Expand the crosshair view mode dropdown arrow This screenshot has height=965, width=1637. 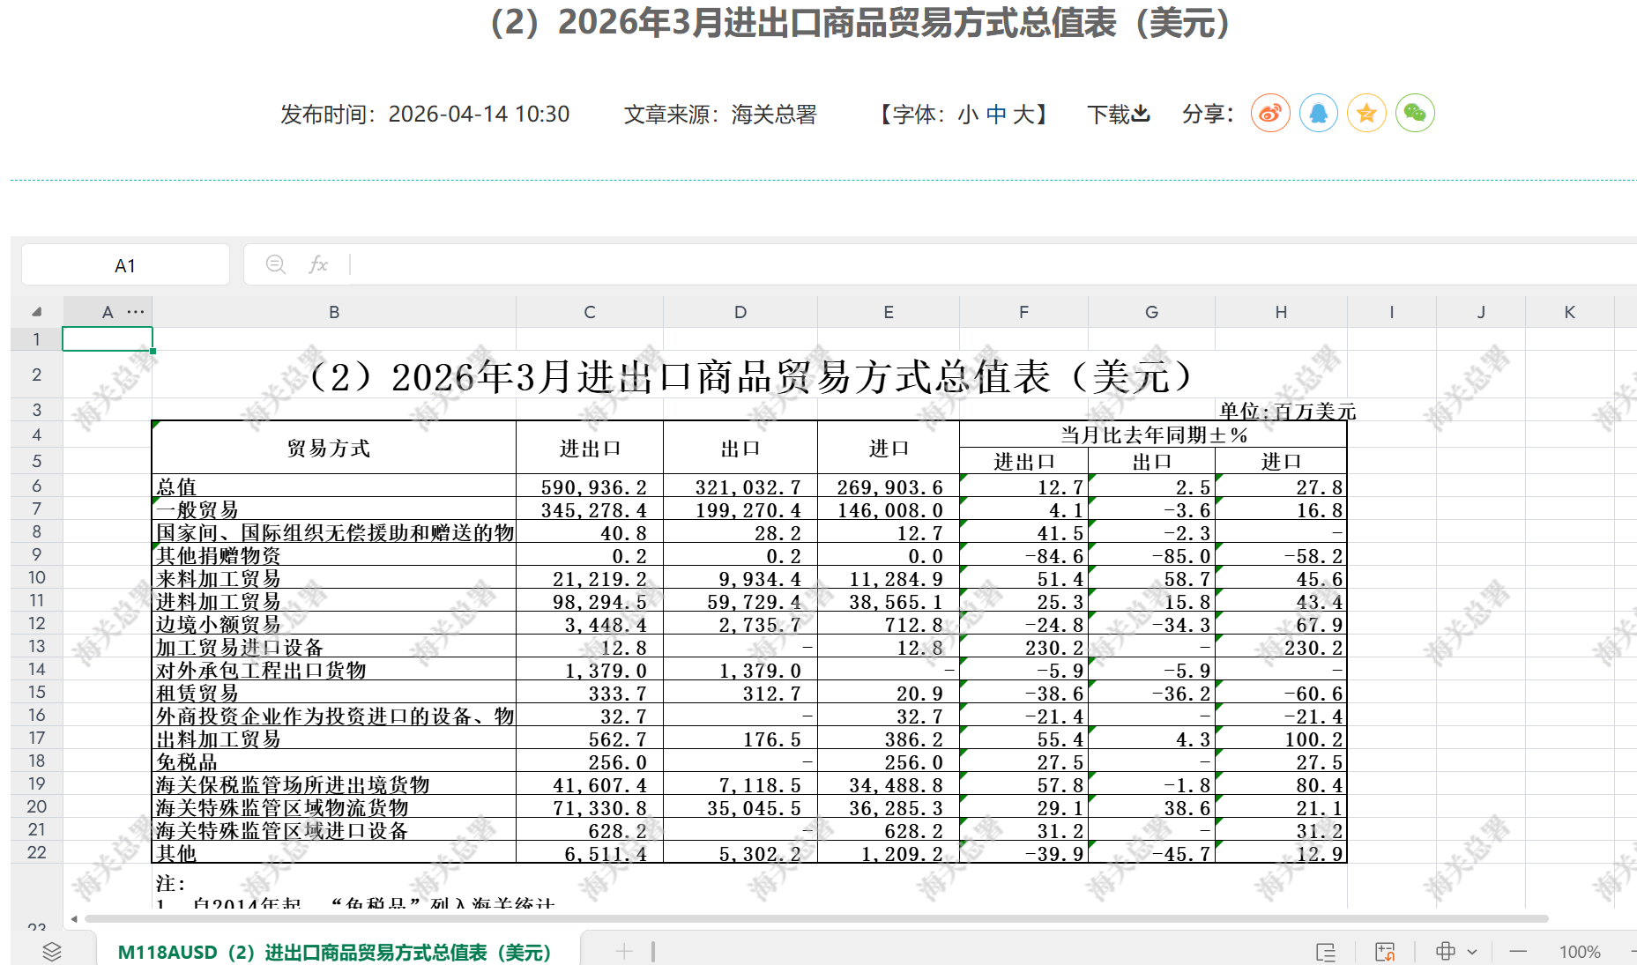1472,952
